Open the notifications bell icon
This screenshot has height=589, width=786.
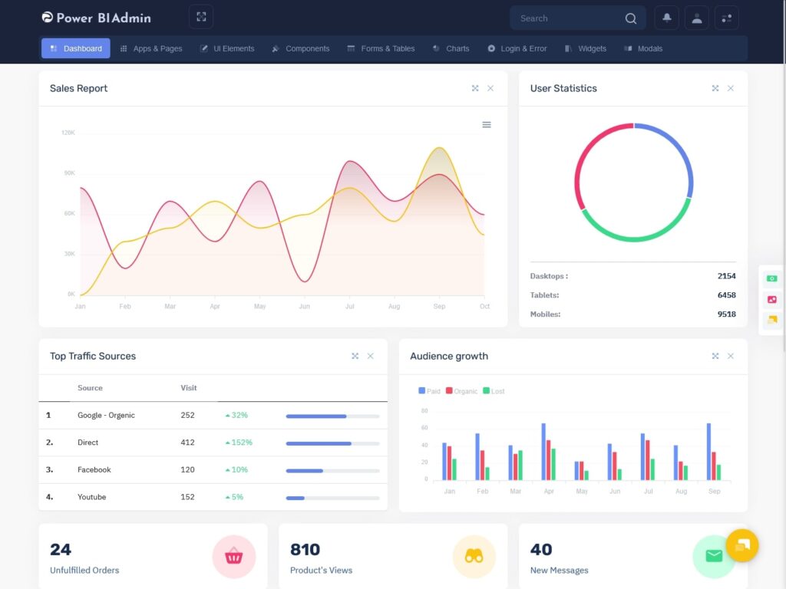click(x=666, y=17)
